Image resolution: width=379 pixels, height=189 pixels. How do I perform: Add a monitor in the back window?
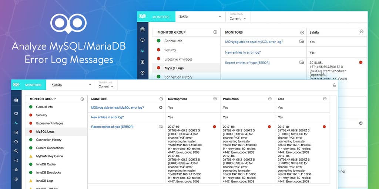coord(302,32)
